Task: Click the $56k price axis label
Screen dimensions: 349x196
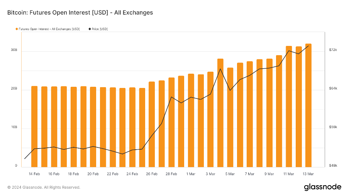Action: point(333,127)
